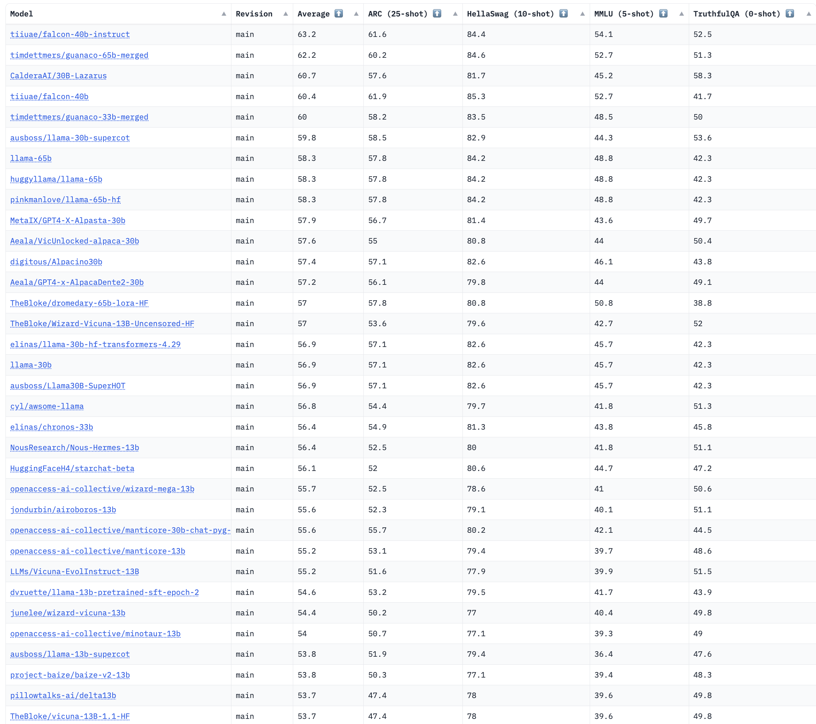Select Average 56.1 in starchat-beta row
816x724 pixels.
click(x=307, y=468)
